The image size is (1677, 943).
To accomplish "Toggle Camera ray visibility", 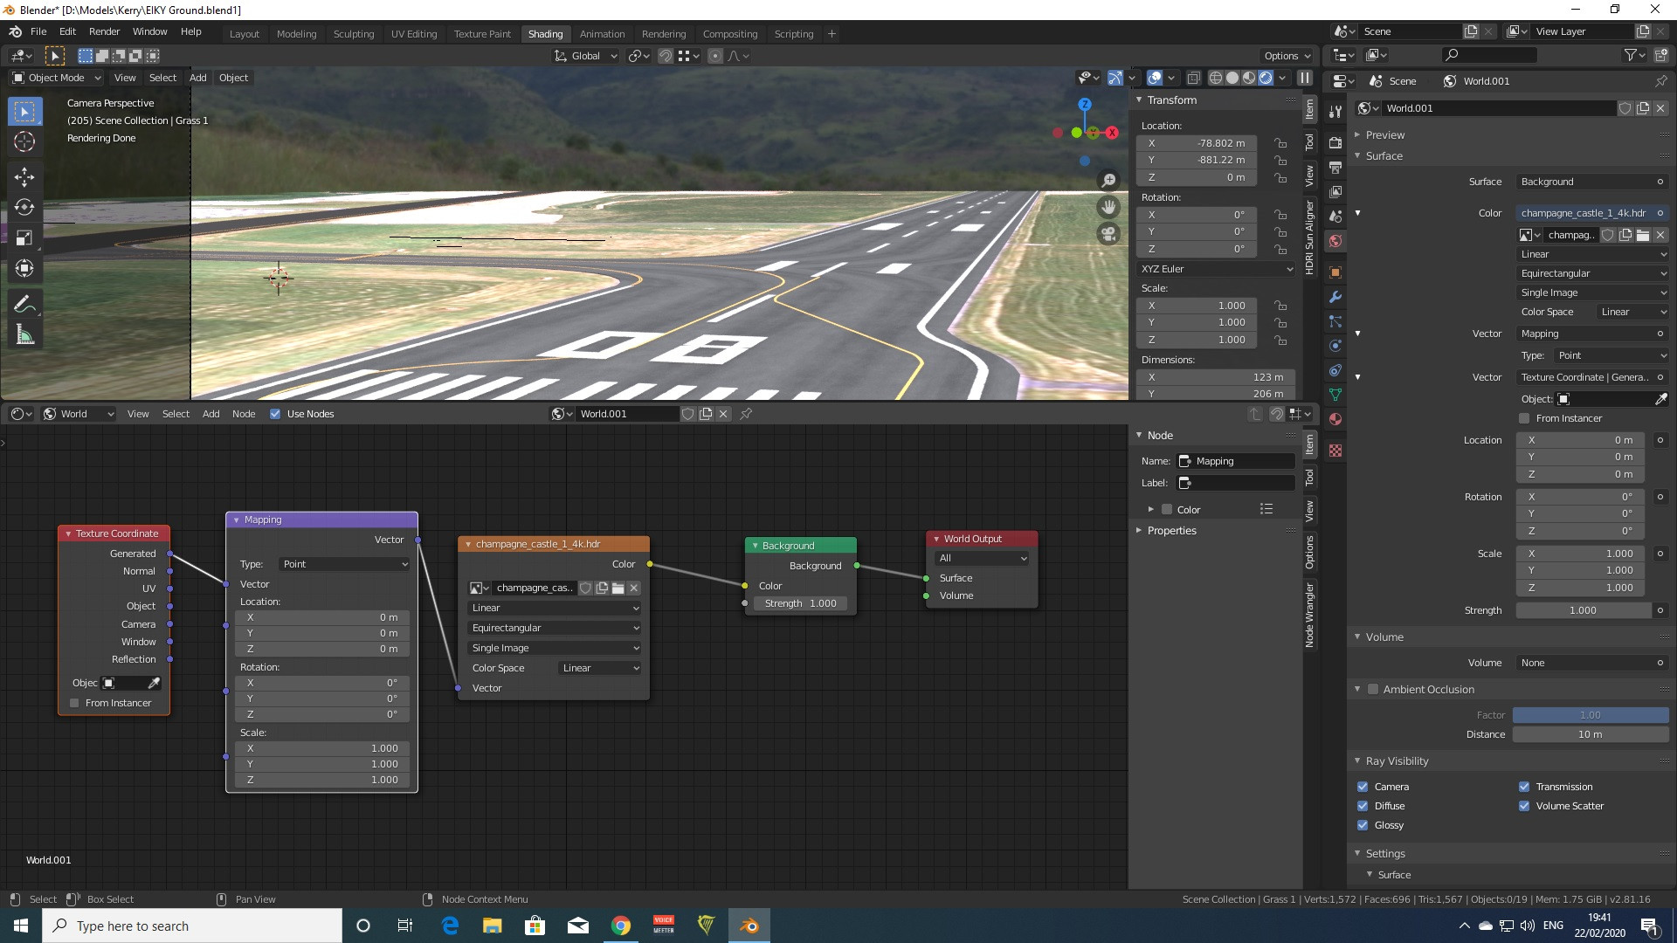I will tap(1363, 787).
